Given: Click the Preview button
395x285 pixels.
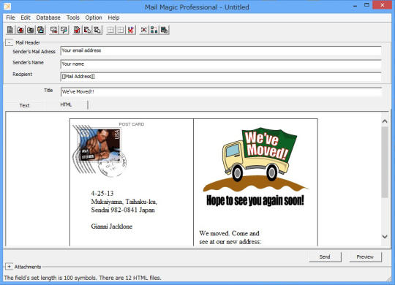Looking at the screenshot, I should (365, 256).
